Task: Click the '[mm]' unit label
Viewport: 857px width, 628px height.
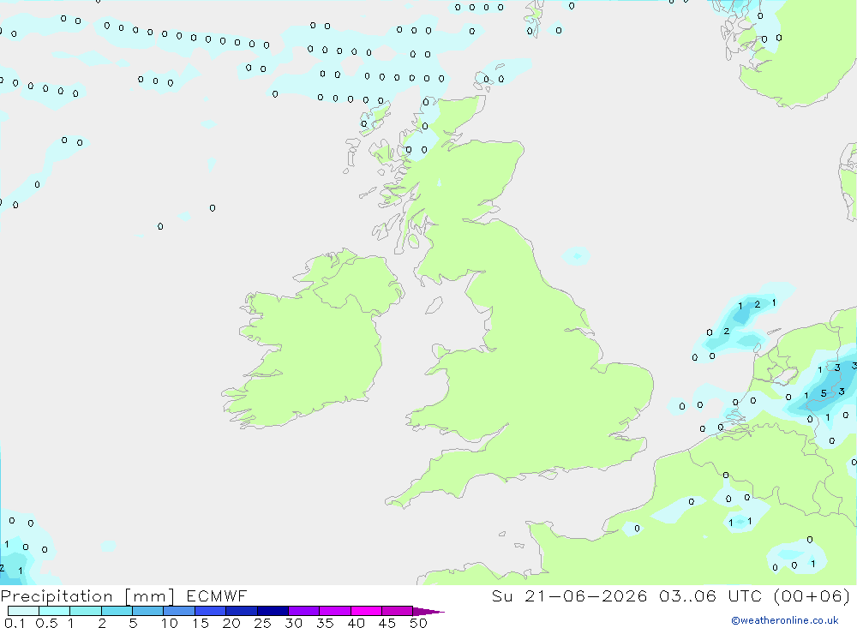Action: point(150,596)
